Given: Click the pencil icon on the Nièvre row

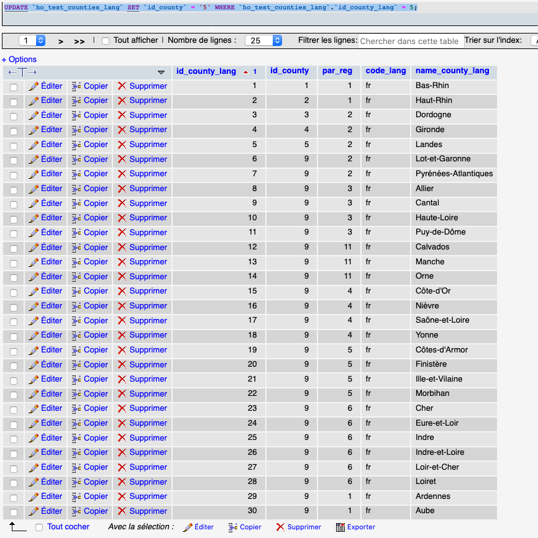Looking at the screenshot, I should pyautogui.click(x=34, y=306).
